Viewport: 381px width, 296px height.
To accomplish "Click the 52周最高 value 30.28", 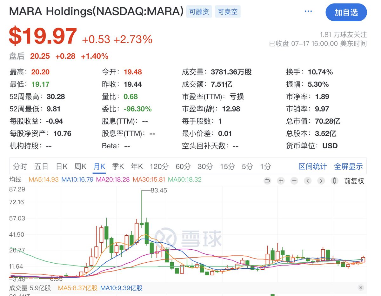I will 56,97.
